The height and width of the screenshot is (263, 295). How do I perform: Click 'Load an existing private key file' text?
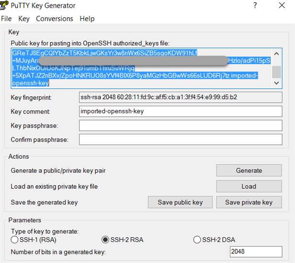point(54,186)
